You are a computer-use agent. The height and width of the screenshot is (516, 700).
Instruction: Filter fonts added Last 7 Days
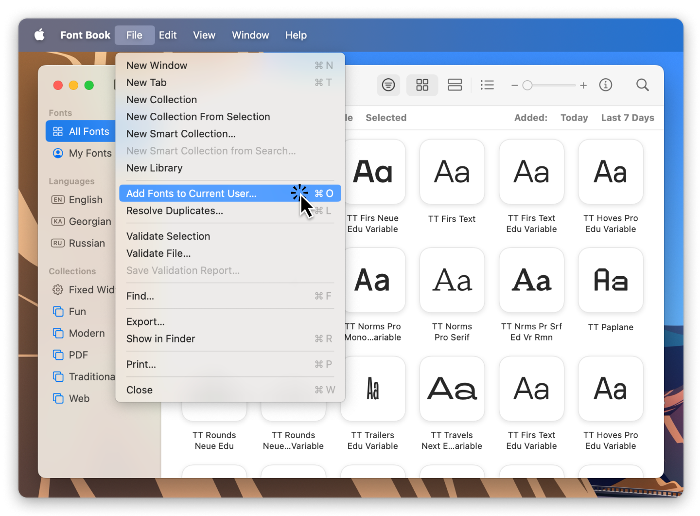click(628, 118)
